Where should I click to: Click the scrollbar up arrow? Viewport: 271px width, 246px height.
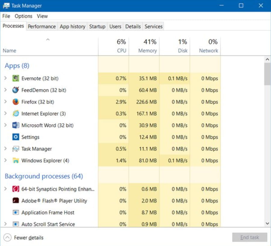pos(267,59)
